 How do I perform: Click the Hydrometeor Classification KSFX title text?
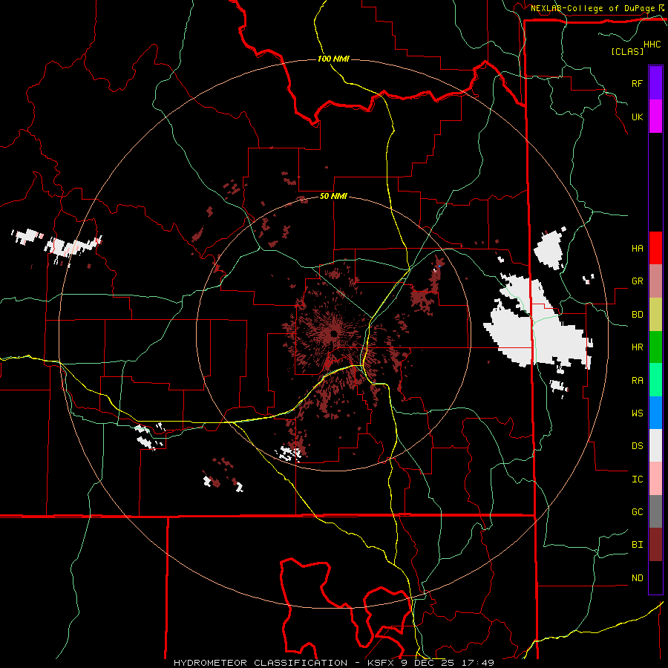tap(333, 663)
